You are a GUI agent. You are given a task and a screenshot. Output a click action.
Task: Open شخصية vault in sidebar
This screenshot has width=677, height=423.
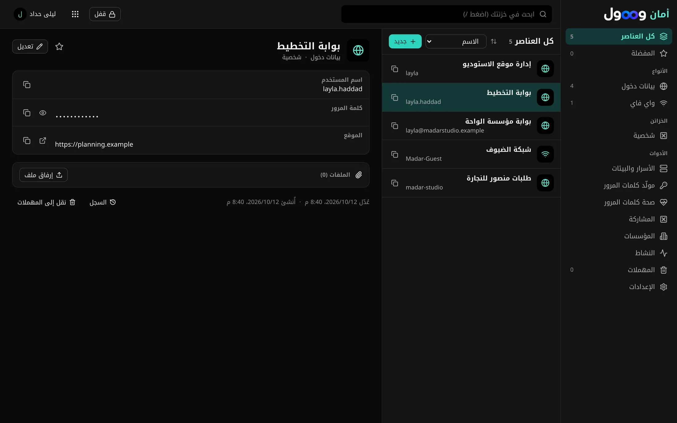pyautogui.click(x=619, y=135)
